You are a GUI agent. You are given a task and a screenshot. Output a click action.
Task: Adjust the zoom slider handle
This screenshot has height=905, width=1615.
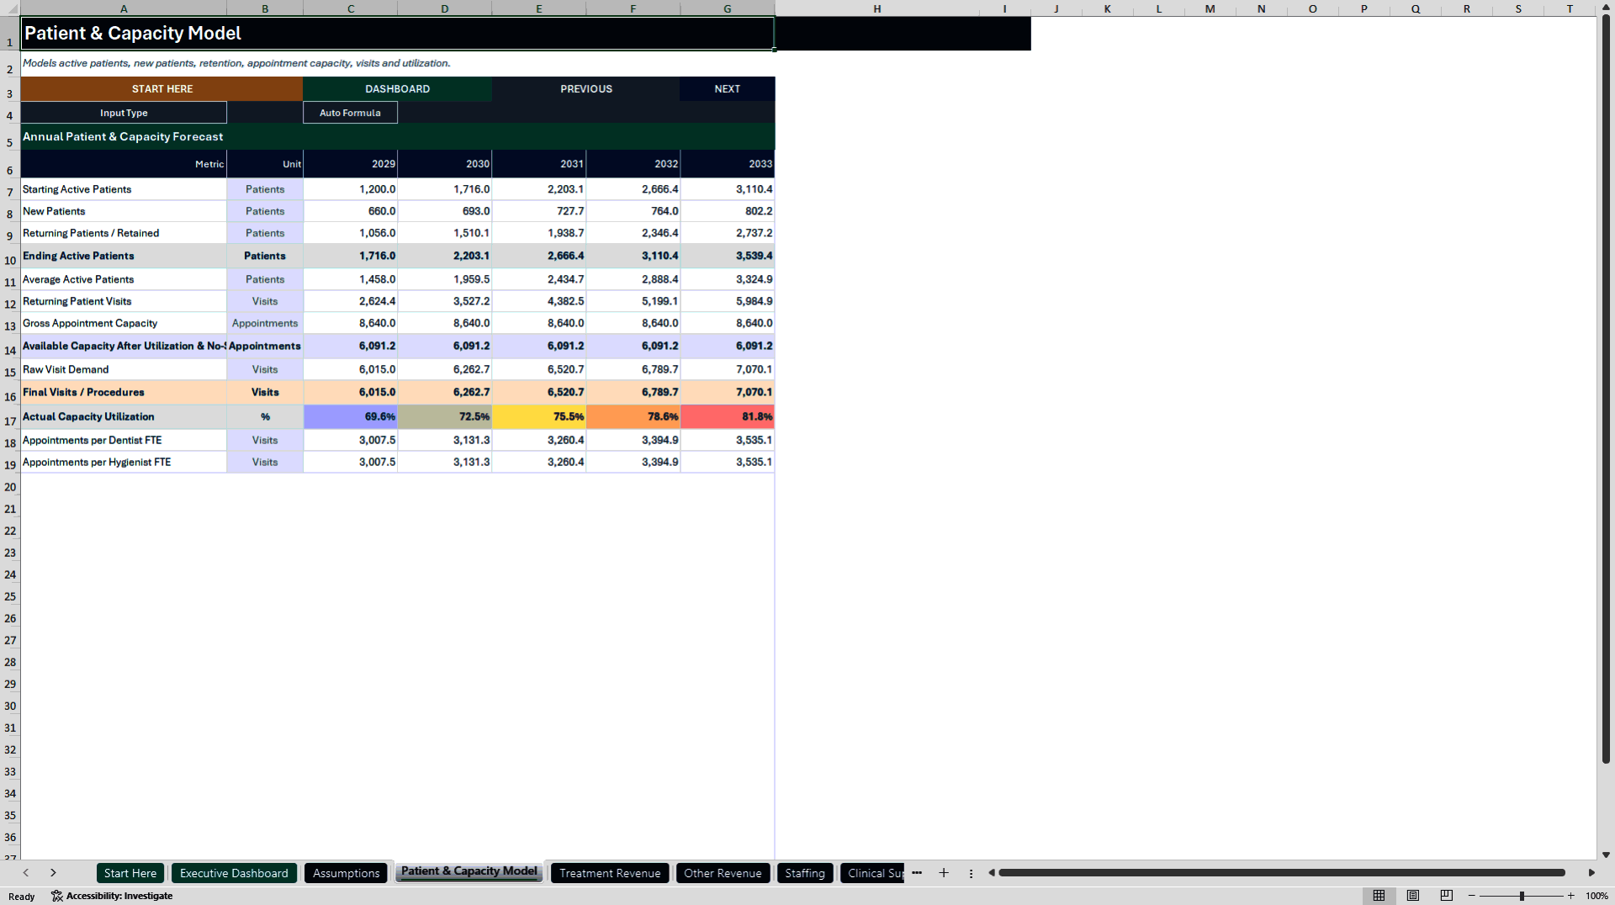pos(1522,896)
